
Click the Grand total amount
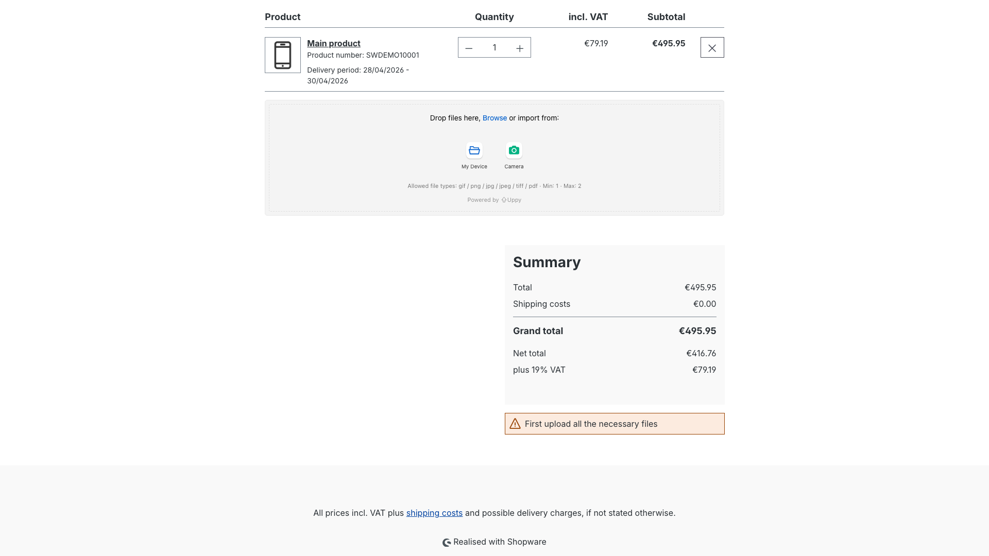(697, 331)
